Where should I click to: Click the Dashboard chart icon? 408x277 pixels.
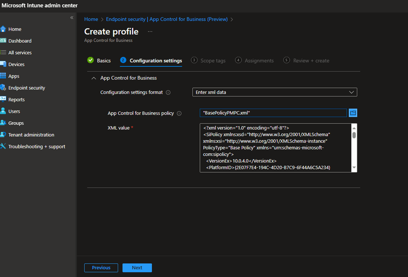[x=3, y=40]
